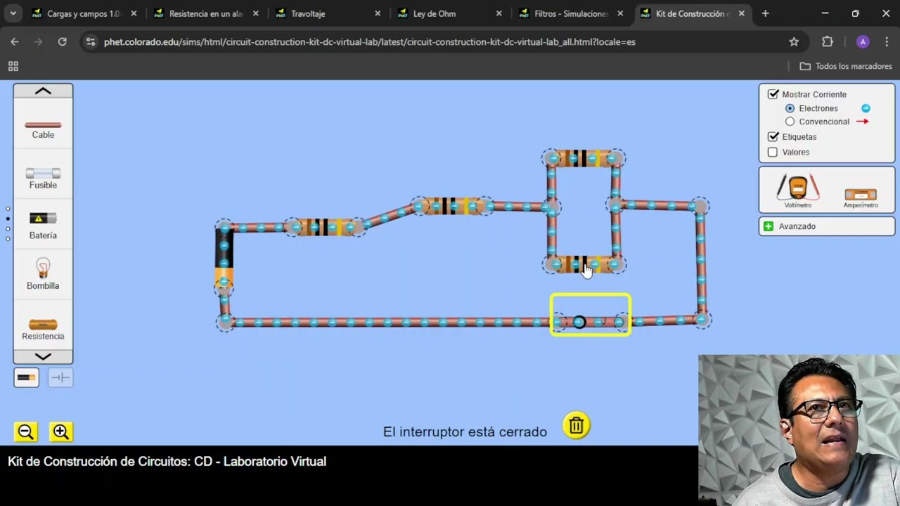Toggle Mostrar Corriente checkbox

click(773, 94)
